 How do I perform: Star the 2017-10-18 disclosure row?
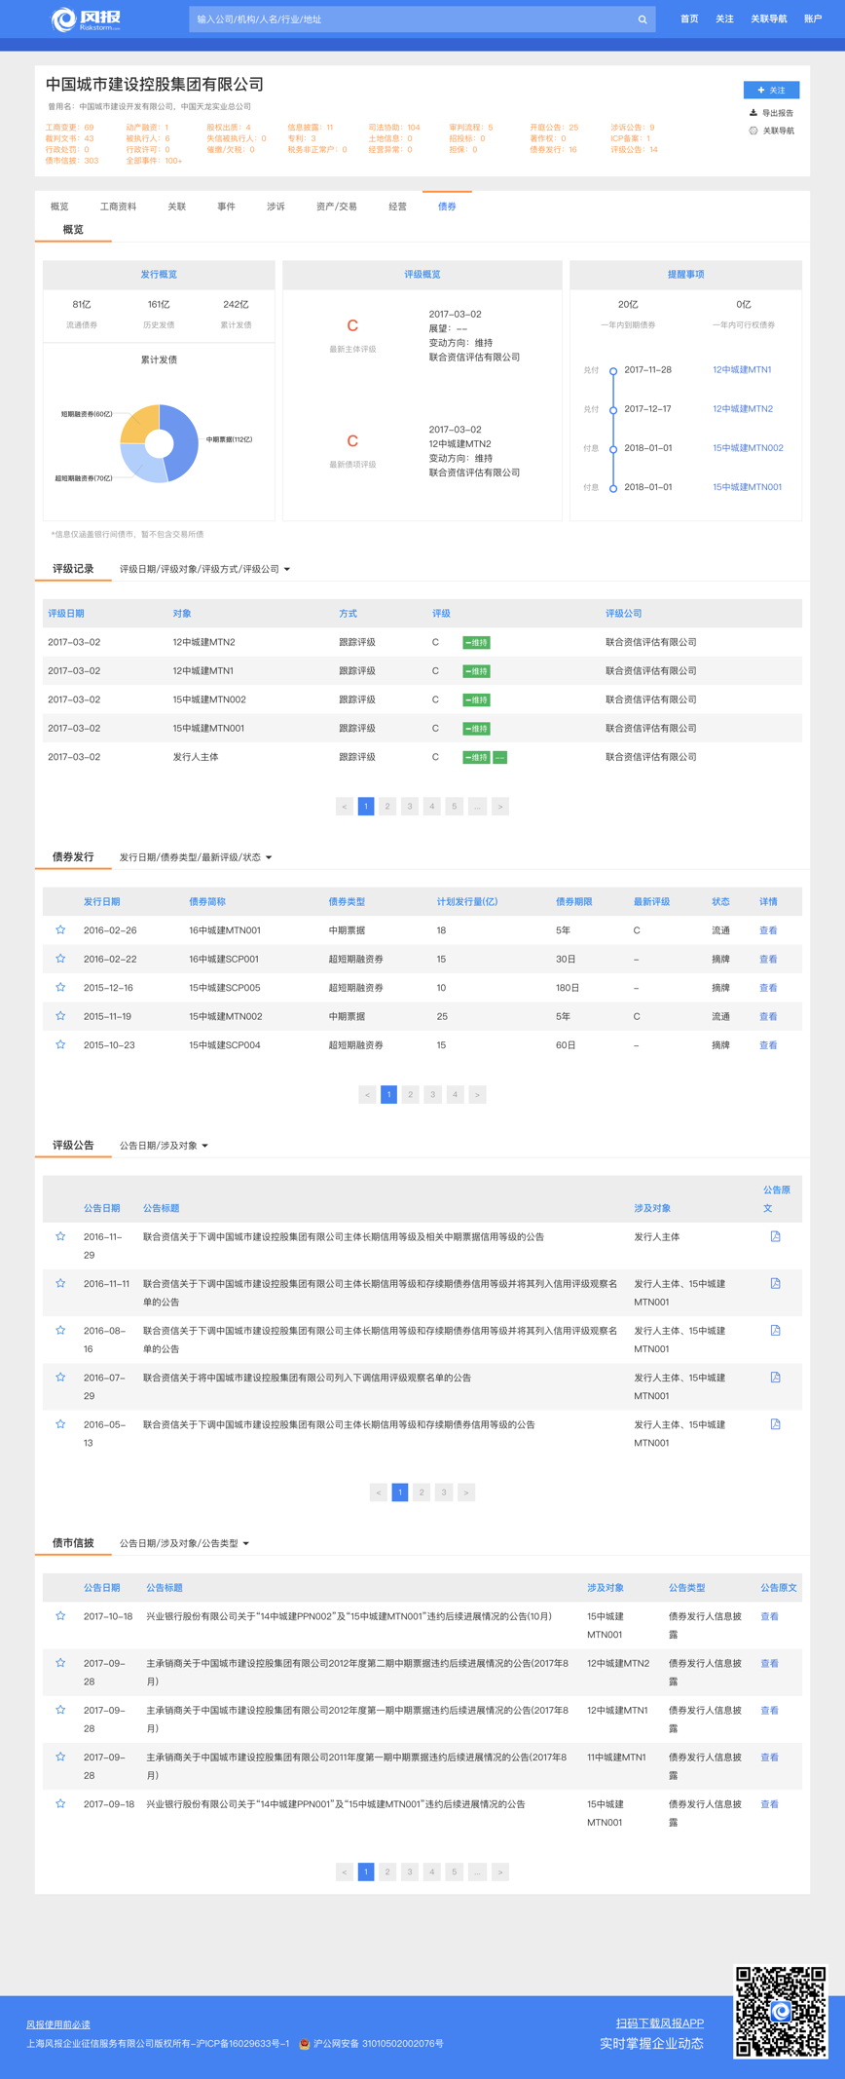coord(60,1615)
